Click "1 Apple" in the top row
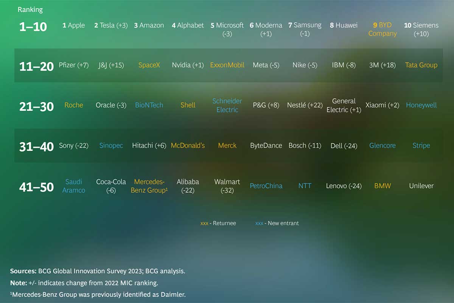The image size is (454, 303). (x=74, y=25)
